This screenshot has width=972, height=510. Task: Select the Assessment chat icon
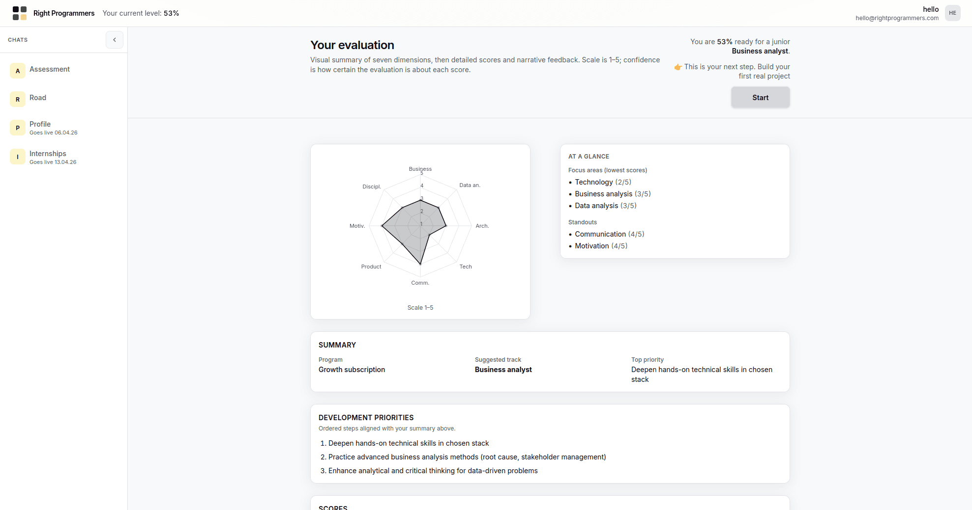coord(17,70)
